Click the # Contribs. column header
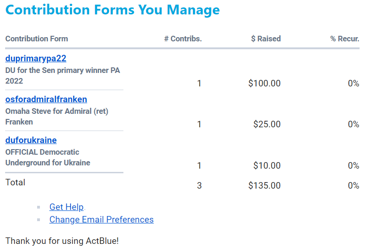The image size is (367, 249). pyautogui.click(x=183, y=39)
